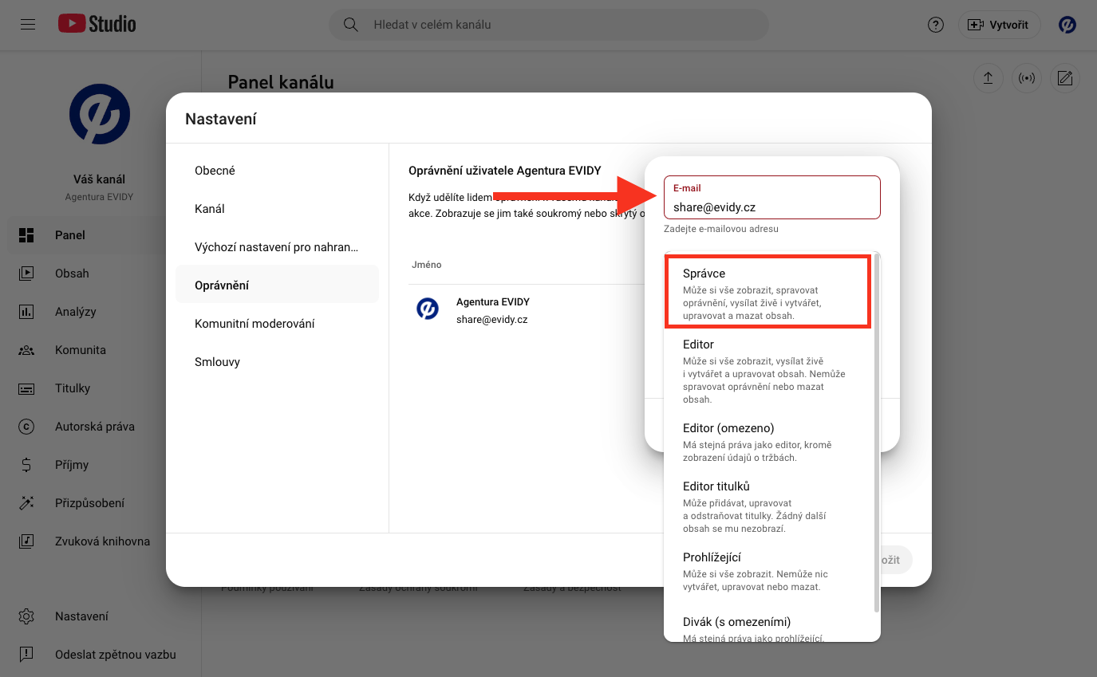Image resolution: width=1097 pixels, height=677 pixels.
Task: Choose the Divák (s omezeními) role option
Action: (x=769, y=628)
